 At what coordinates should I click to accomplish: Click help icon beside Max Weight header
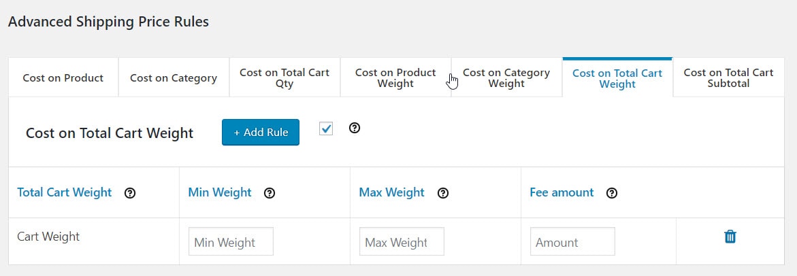443,193
